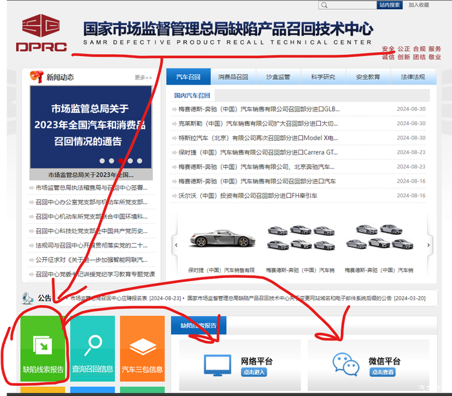Screen dimensions: 452x396
Task: Click the 网络平台 monitor icon
Action: pyautogui.click(x=218, y=365)
